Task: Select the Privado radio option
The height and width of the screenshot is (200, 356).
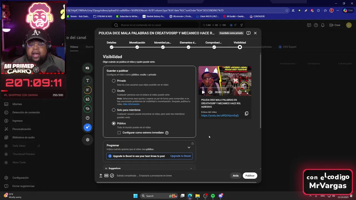Action: 113,81
